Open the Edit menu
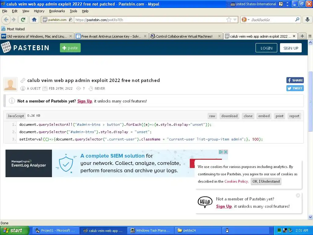This screenshot has height=235, width=313. (15, 11)
